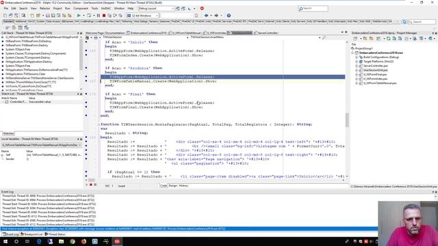
Task: Open the 32-bit Windows platform dropdown
Action: point(157,16)
